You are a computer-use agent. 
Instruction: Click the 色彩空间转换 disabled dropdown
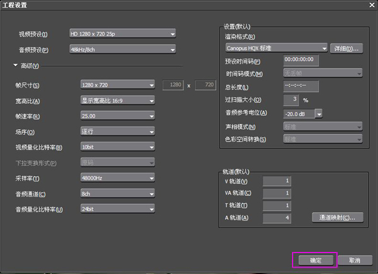point(323,139)
